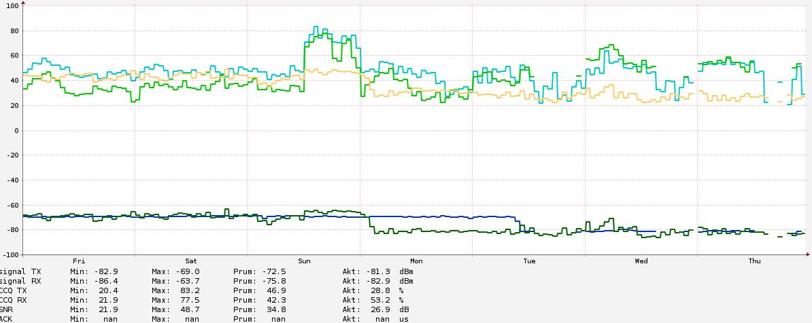The width and height of the screenshot is (812, 323).
Task: Click the CCQ TX Prum value 46.9
Action: pos(277,290)
